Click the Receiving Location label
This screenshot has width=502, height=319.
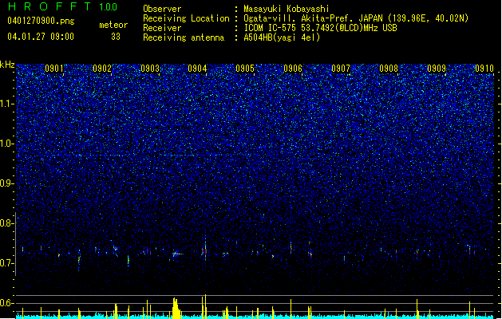point(186,18)
